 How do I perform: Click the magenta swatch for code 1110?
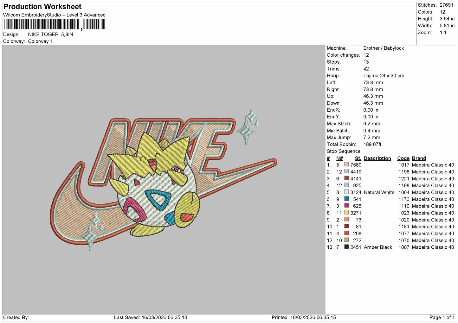(346, 206)
